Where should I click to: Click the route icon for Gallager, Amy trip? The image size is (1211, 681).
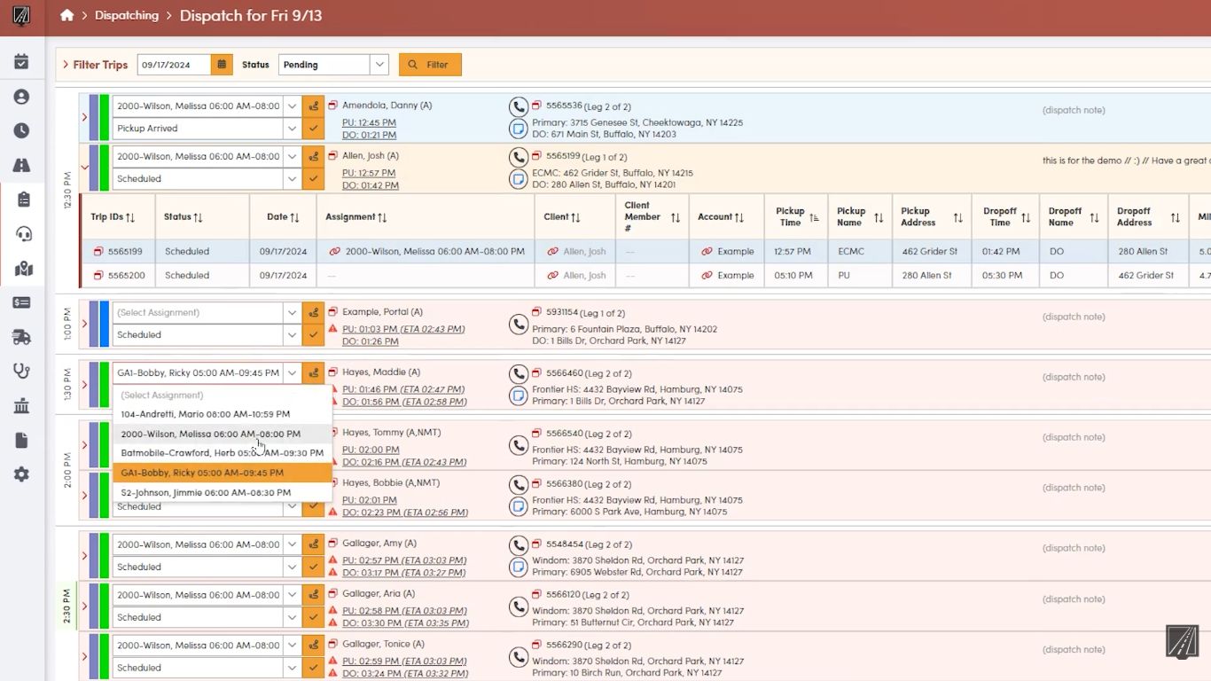[313, 544]
